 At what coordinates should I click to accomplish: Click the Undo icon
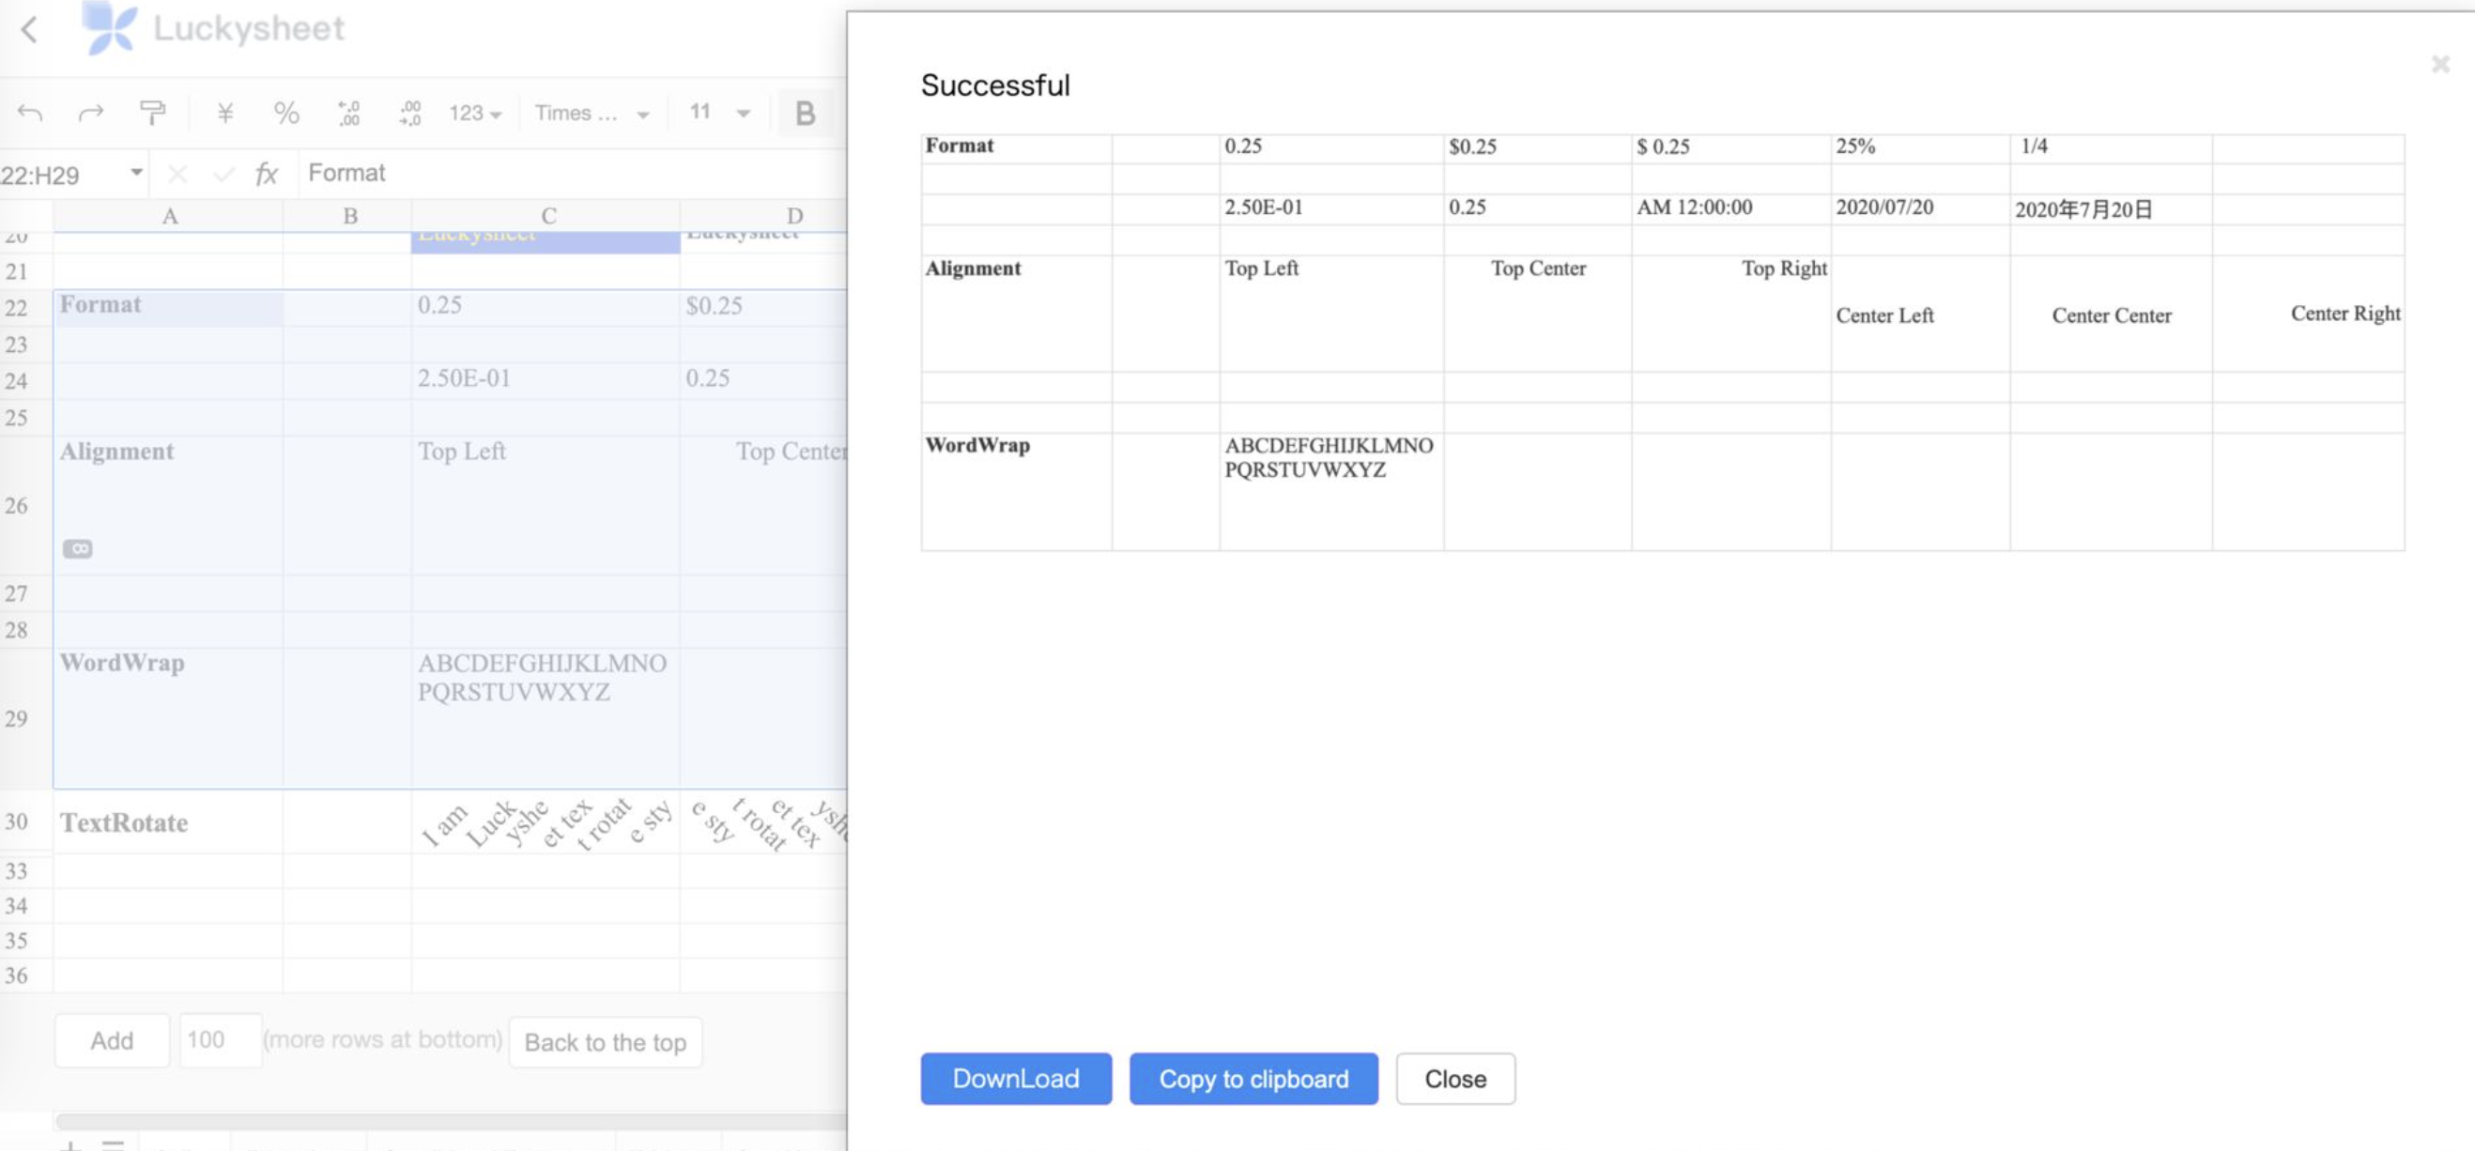coord(30,113)
